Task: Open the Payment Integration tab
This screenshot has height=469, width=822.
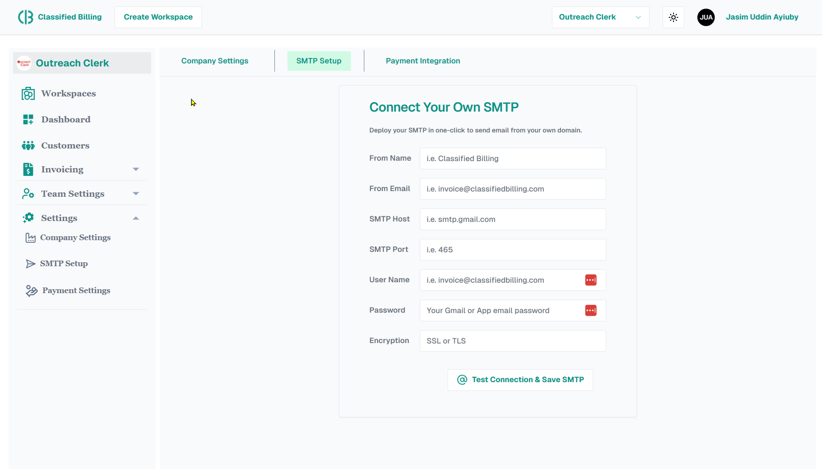Action: point(423,61)
